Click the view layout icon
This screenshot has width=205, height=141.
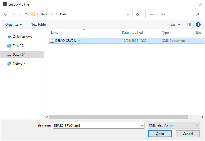[x=173, y=25]
